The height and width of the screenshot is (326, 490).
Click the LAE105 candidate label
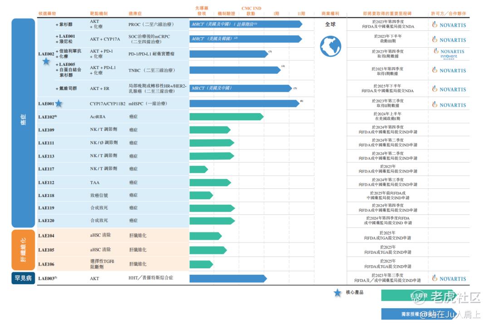click(x=46, y=250)
